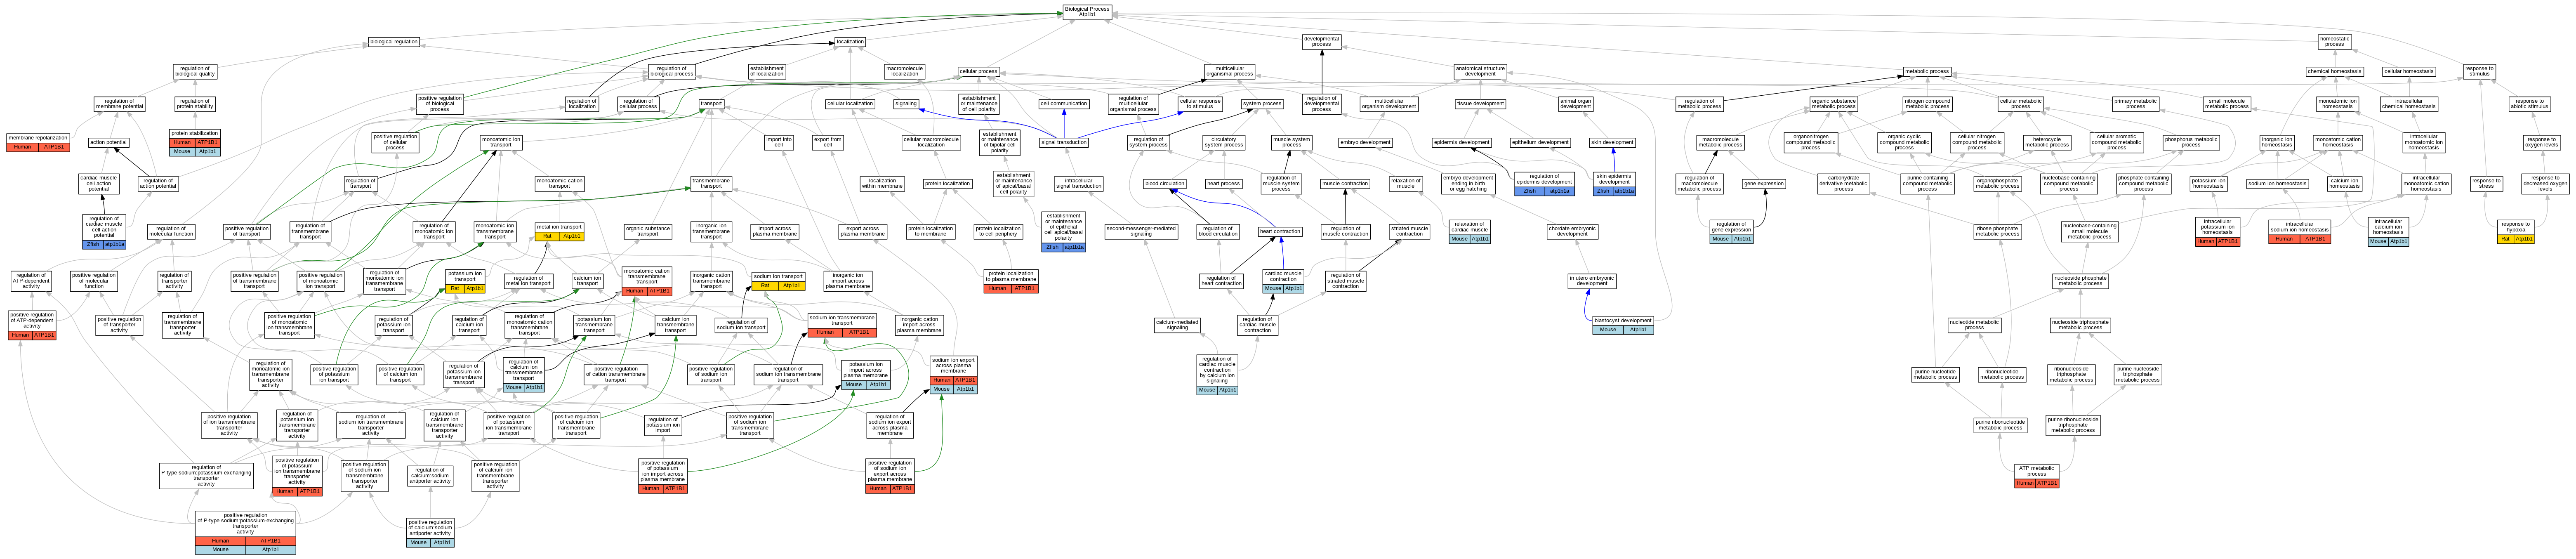The width and height of the screenshot is (2576, 559).
Task: Select "multicellular organism development" node
Action: pos(1389,104)
